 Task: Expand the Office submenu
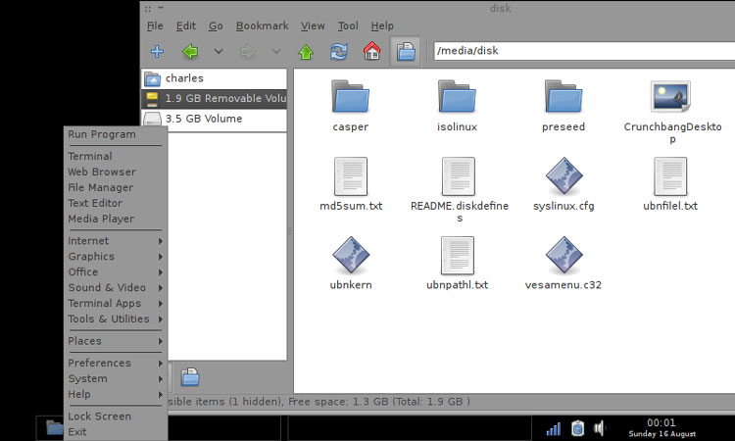(x=116, y=271)
